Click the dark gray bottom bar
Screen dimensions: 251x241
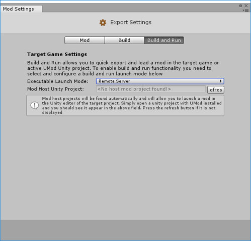[125, 230]
